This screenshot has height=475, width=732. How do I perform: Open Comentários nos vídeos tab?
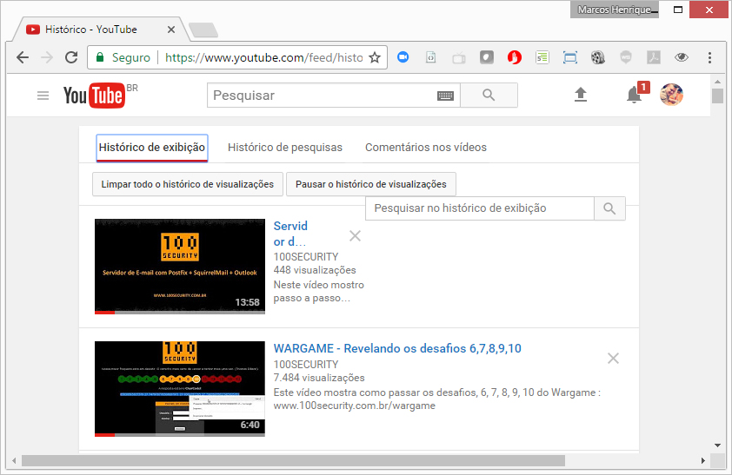point(425,148)
